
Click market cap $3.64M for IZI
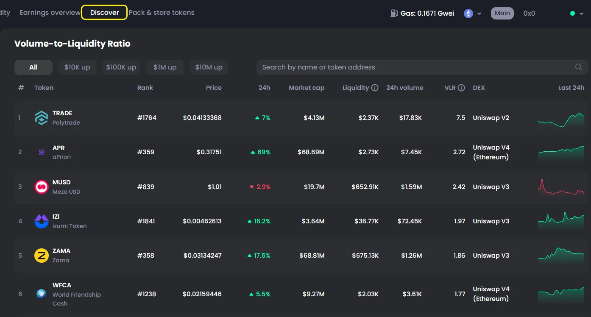click(x=313, y=221)
